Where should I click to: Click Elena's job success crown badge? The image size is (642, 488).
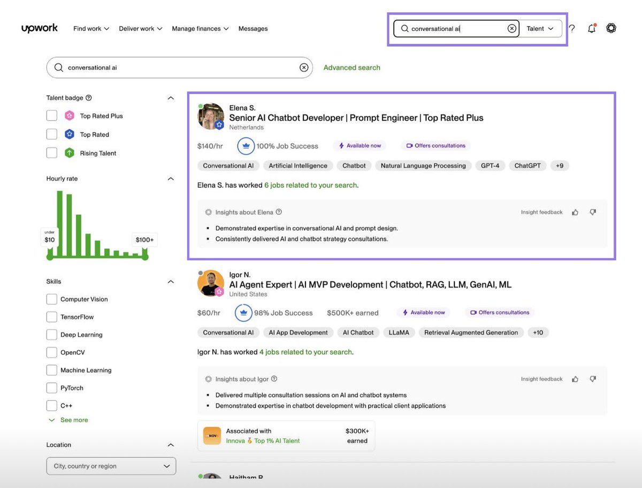click(x=246, y=146)
